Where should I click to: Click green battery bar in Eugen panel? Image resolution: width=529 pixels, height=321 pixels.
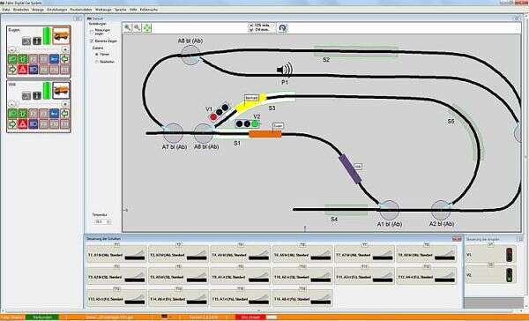click(47, 36)
